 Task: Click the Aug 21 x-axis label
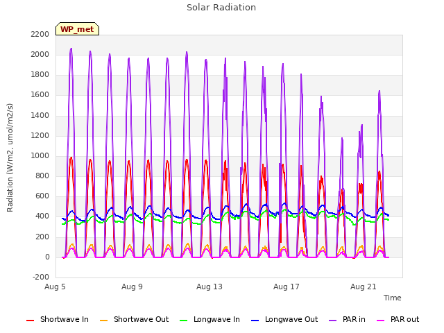tap(364, 287)
